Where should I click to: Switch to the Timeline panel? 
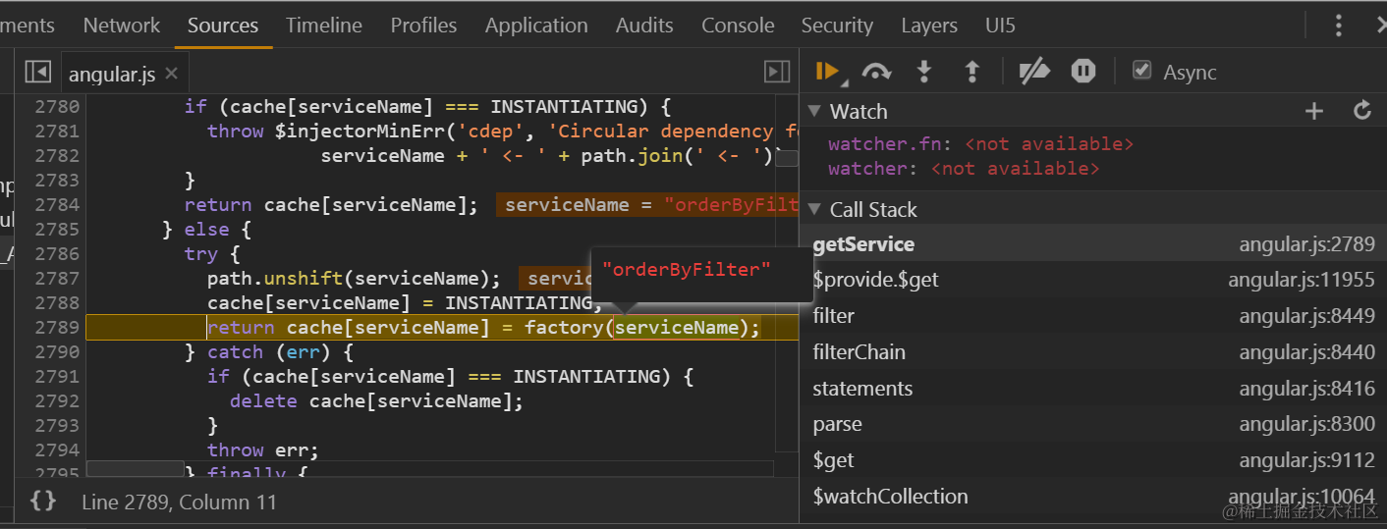pyautogui.click(x=324, y=26)
